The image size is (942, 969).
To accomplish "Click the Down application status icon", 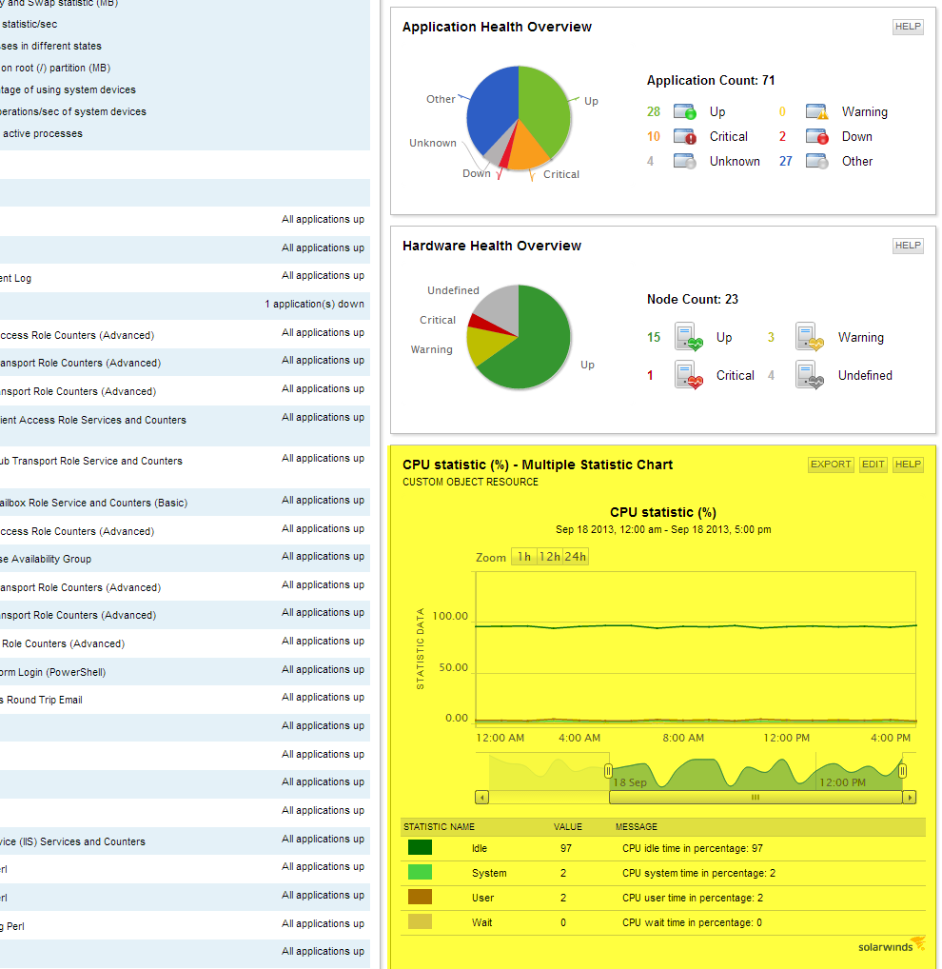I will 816,136.
